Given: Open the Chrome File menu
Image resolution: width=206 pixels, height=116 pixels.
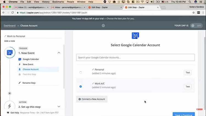Looking at the screenshot, I should point(22,2).
